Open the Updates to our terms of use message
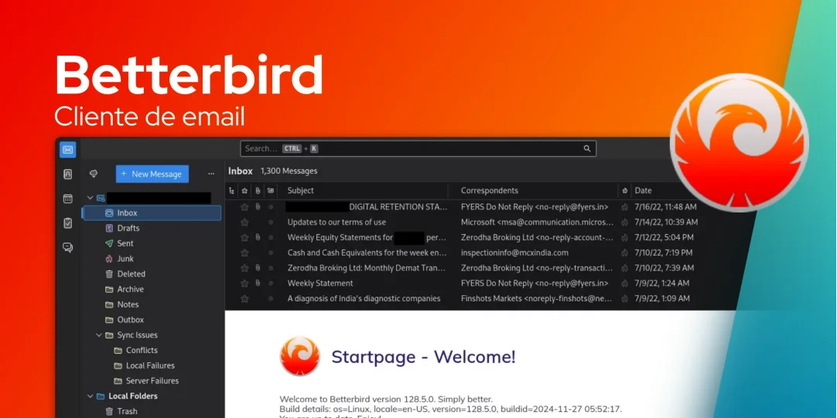The height and width of the screenshot is (418, 837). pyautogui.click(x=337, y=223)
